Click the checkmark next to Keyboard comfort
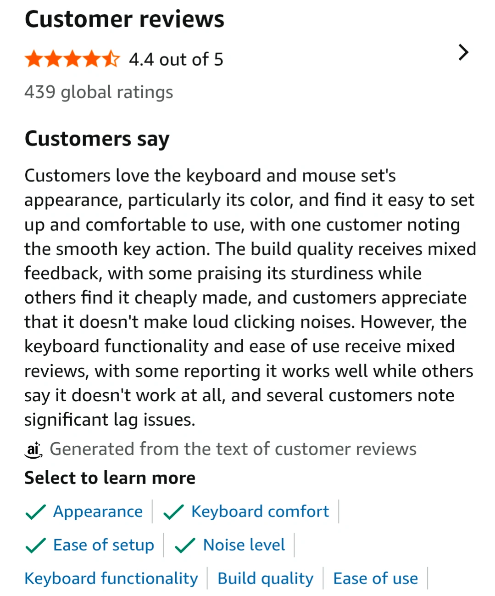The height and width of the screenshot is (596, 495). click(173, 512)
